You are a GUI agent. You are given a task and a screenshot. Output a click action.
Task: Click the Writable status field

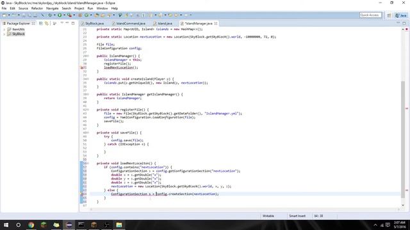268,216
